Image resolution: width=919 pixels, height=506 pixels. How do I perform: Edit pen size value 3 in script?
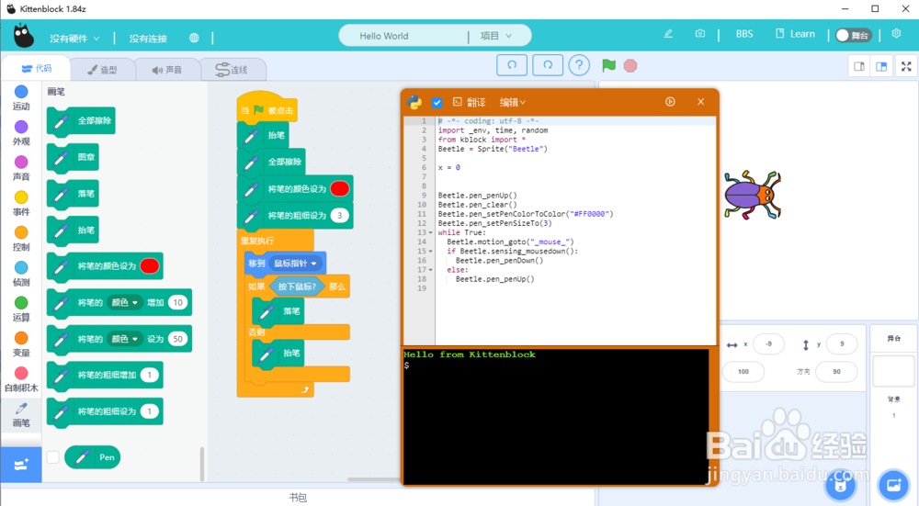[x=339, y=216]
